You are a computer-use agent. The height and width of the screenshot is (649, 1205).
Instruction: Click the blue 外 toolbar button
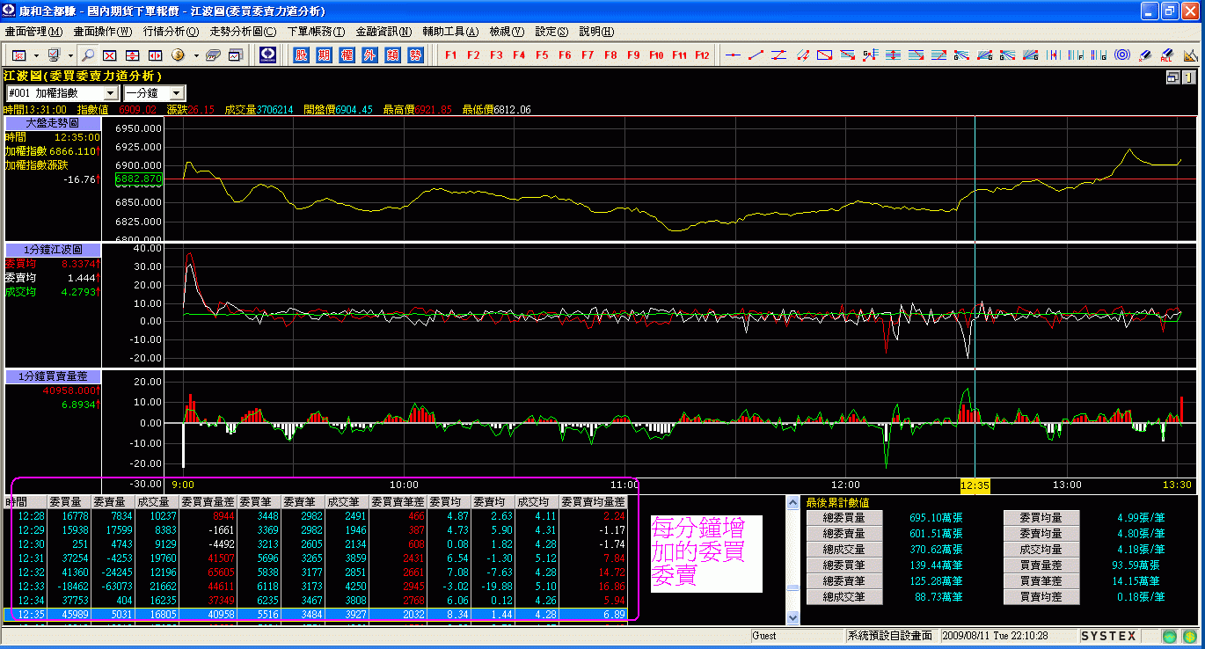point(369,55)
